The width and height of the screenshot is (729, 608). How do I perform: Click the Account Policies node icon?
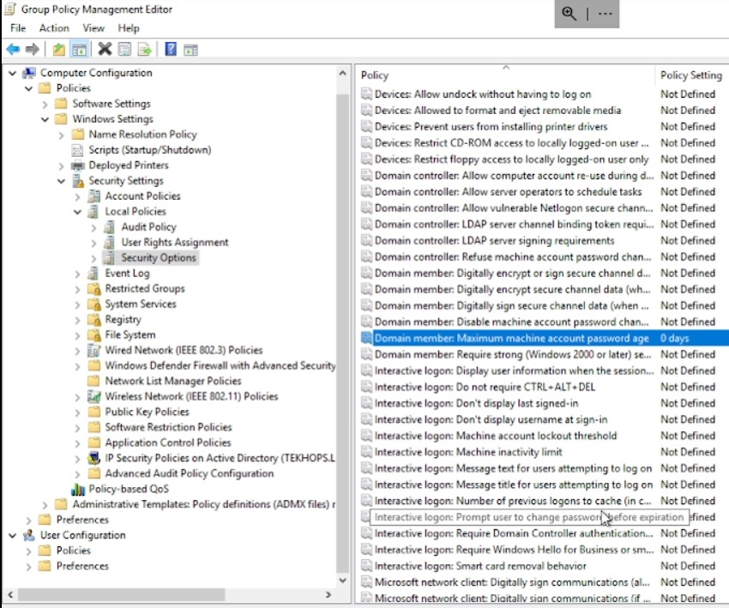[94, 196]
